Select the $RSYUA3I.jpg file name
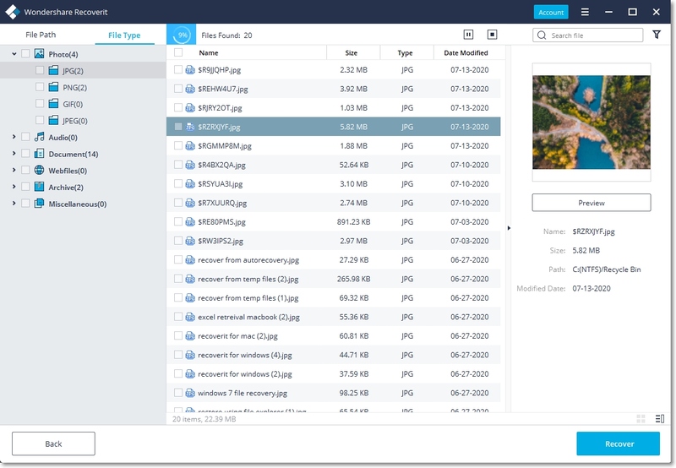 (x=220, y=183)
